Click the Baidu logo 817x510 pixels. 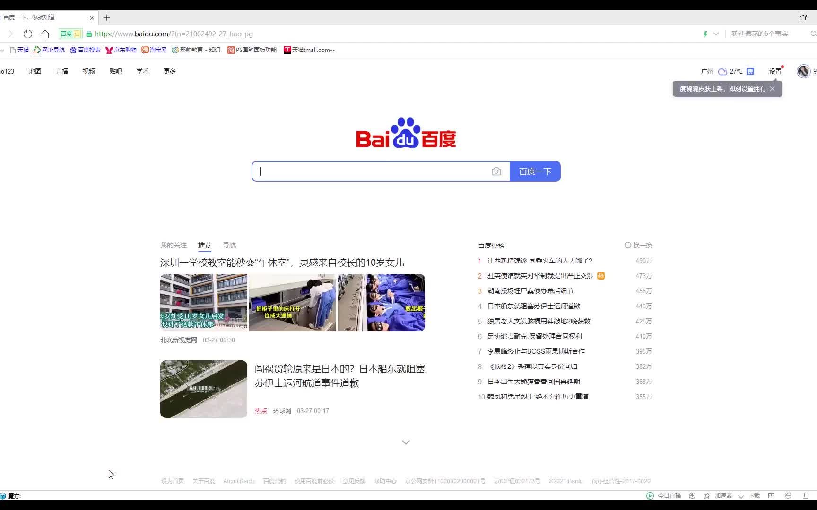pos(406,133)
